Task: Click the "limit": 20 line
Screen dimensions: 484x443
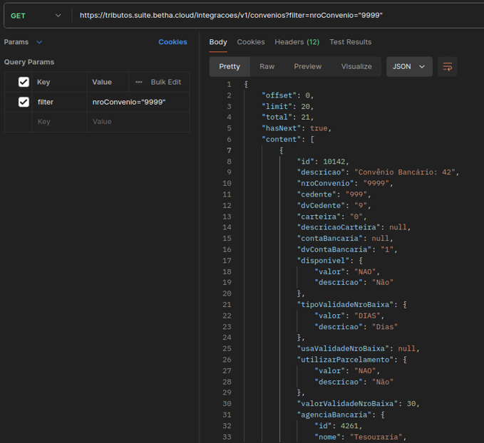Action: [288, 106]
